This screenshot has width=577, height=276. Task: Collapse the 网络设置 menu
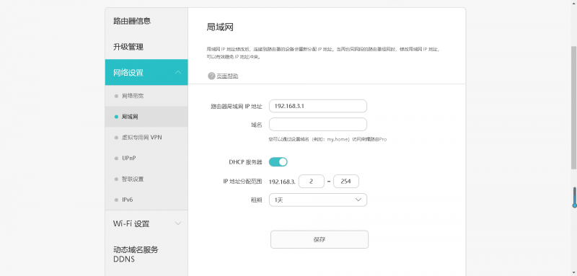pos(146,72)
